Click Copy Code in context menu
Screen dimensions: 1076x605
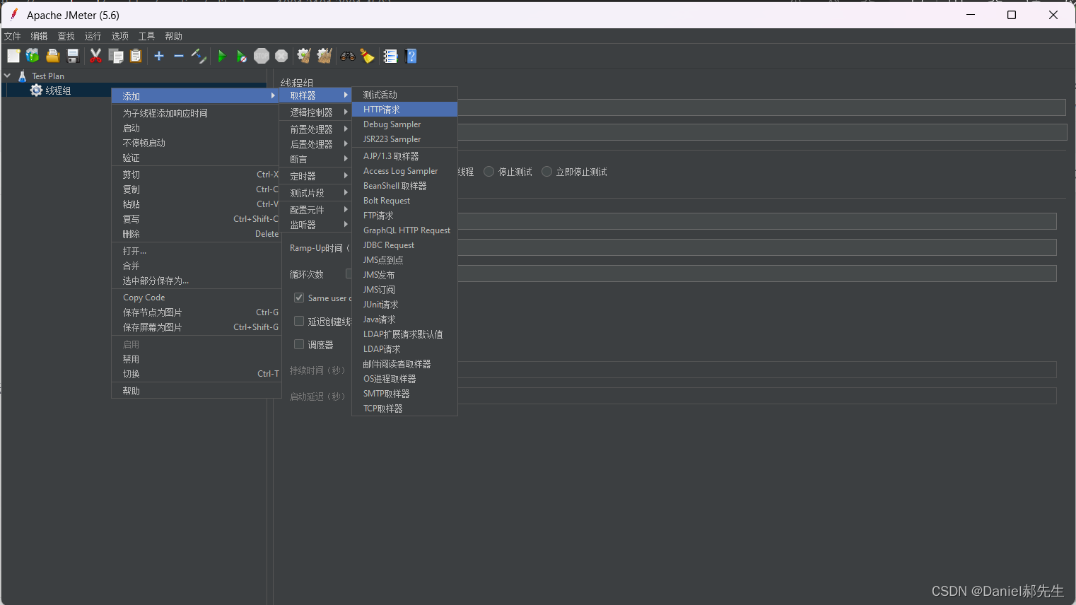(196, 298)
